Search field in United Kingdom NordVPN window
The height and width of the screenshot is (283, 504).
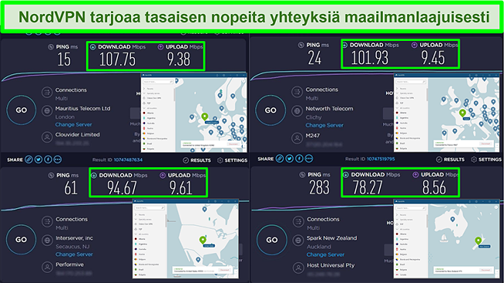158,82
